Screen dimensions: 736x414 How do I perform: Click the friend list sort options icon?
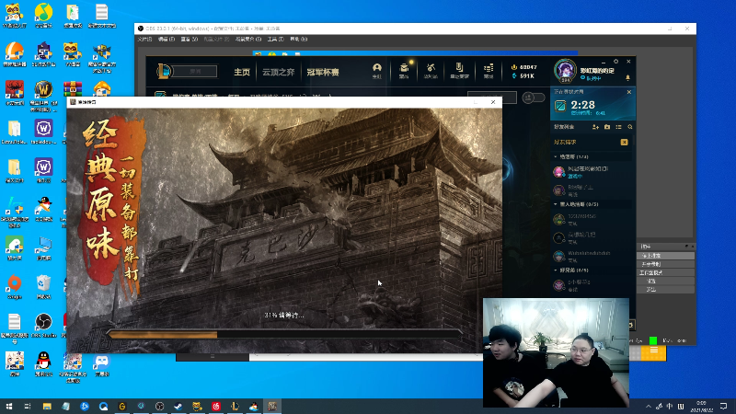(x=618, y=127)
